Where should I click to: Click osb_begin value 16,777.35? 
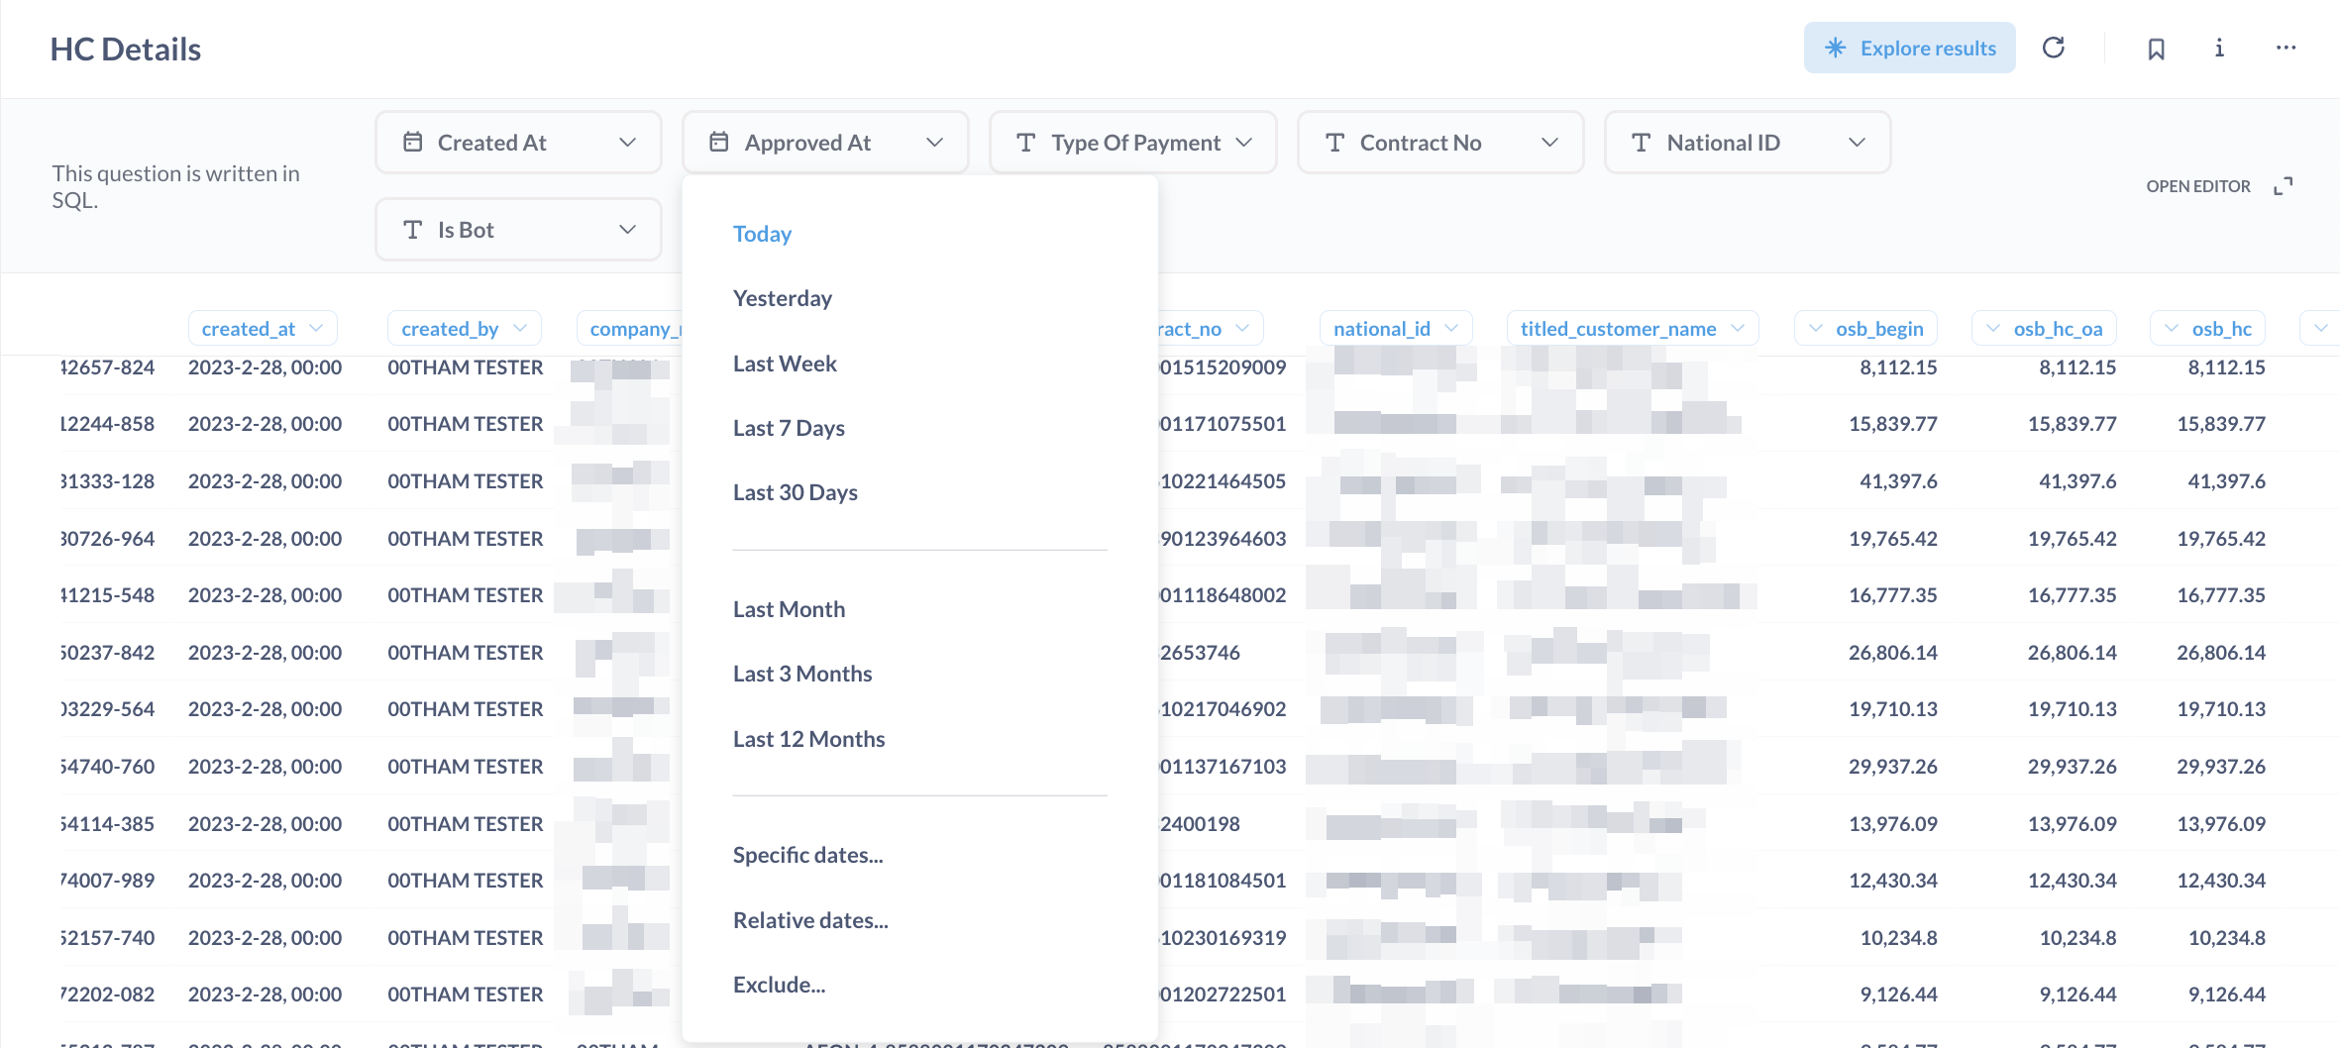pyautogui.click(x=1893, y=595)
